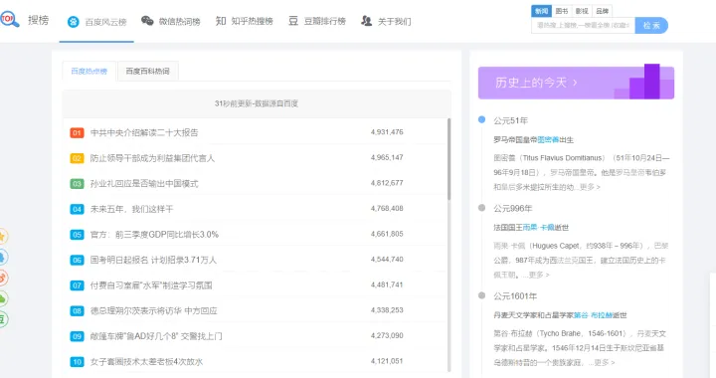
Task: Select the 品牌 search category tab
Action: [602, 11]
